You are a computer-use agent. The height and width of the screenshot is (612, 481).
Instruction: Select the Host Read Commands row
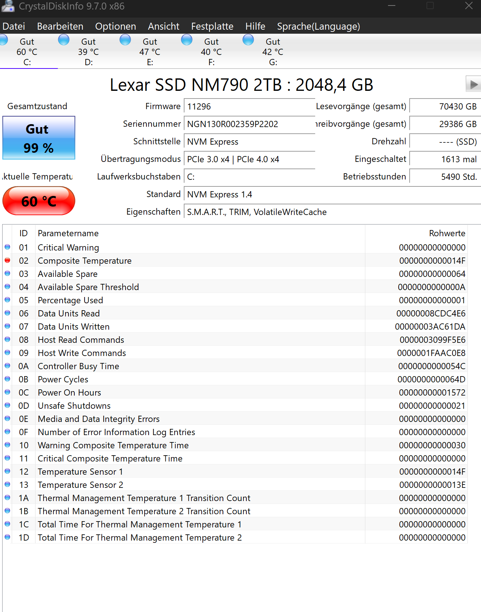235,340
